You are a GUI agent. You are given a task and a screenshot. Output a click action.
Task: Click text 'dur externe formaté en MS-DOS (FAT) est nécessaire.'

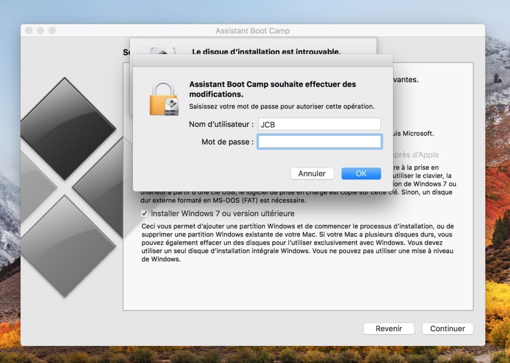[223, 201]
